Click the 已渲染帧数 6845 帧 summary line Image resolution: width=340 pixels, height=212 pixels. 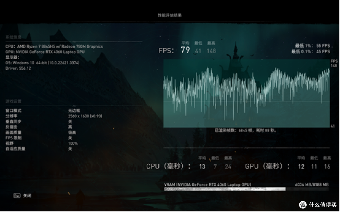[x=246, y=130]
